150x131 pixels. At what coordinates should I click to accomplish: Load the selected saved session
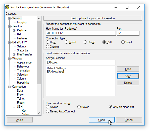128,69
